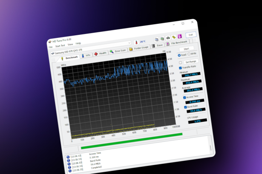Click the trash can icon of Erase
This screenshot has height=174, width=262.
click(153, 46)
